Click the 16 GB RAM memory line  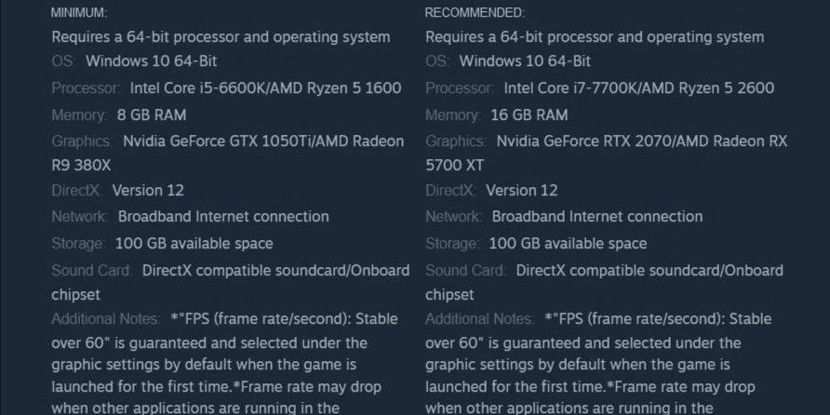[529, 114]
